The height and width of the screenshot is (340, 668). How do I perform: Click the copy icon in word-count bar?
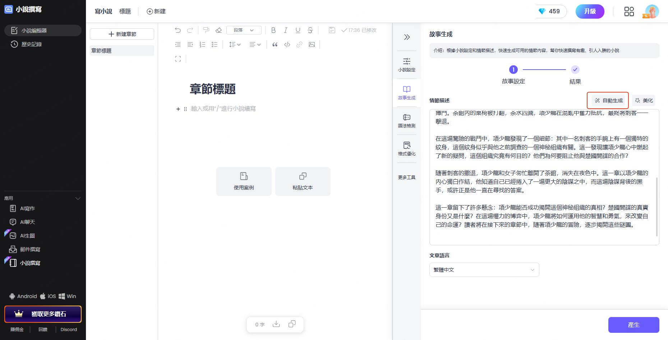(292, 324)
